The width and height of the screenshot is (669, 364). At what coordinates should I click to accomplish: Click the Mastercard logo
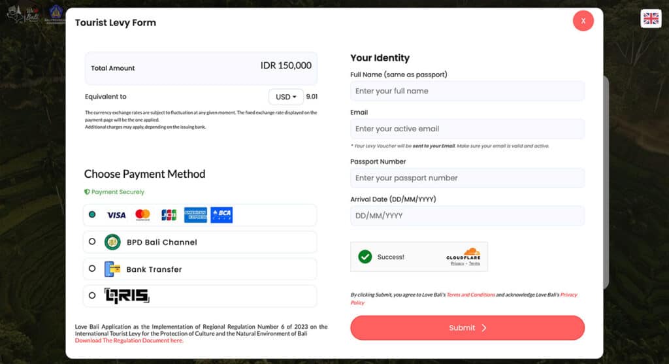142,214
